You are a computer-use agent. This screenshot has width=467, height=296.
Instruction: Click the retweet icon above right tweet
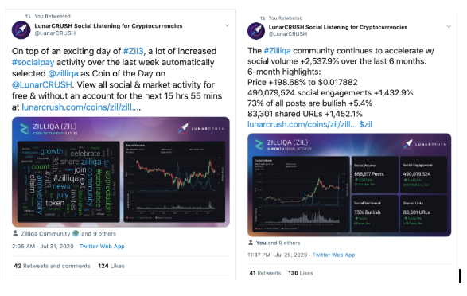263,18
